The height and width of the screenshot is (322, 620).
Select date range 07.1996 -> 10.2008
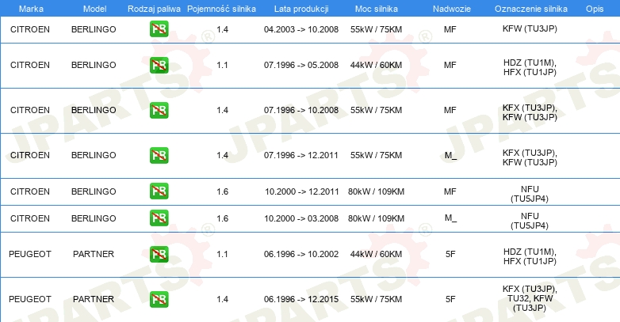[301, 110]
